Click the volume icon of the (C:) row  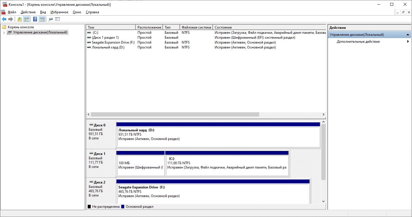[89, 33]
